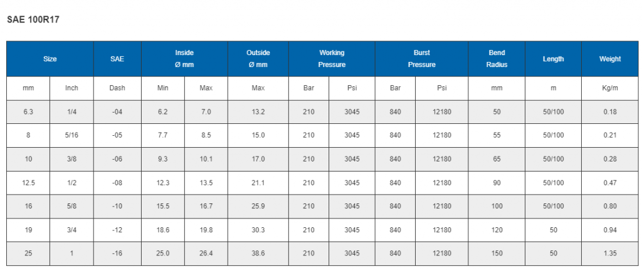Select bend radius value 120
The image size is (642, 271).
point(497,230)
